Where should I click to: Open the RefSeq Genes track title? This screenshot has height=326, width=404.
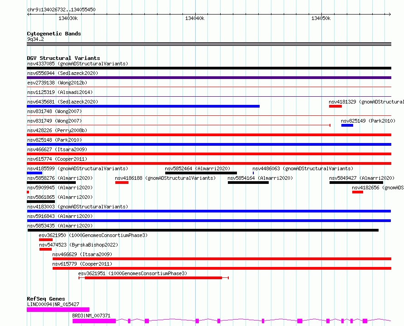click(46, 299)
